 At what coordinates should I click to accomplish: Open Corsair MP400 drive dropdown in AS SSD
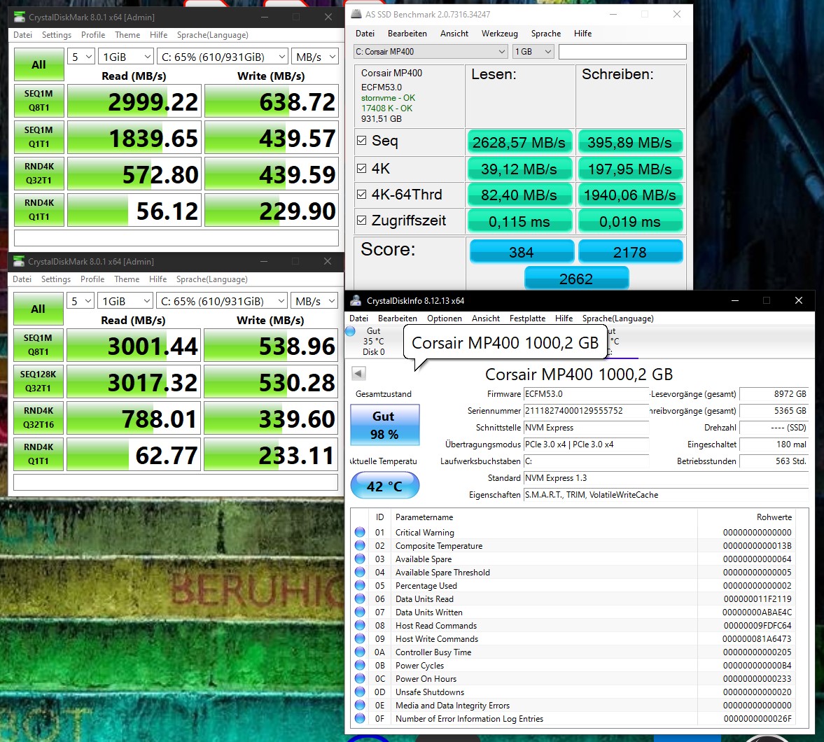(431, 52)
